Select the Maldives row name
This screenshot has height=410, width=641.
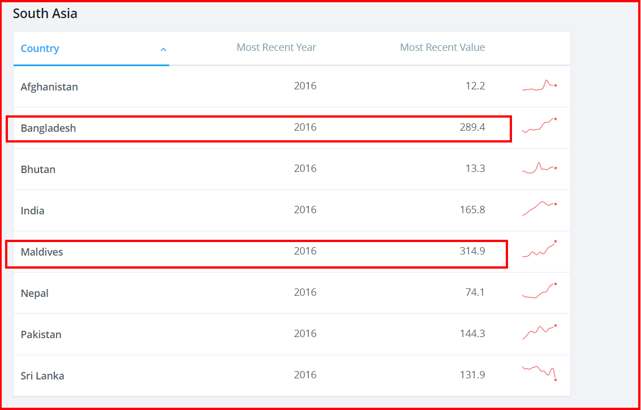42,252
